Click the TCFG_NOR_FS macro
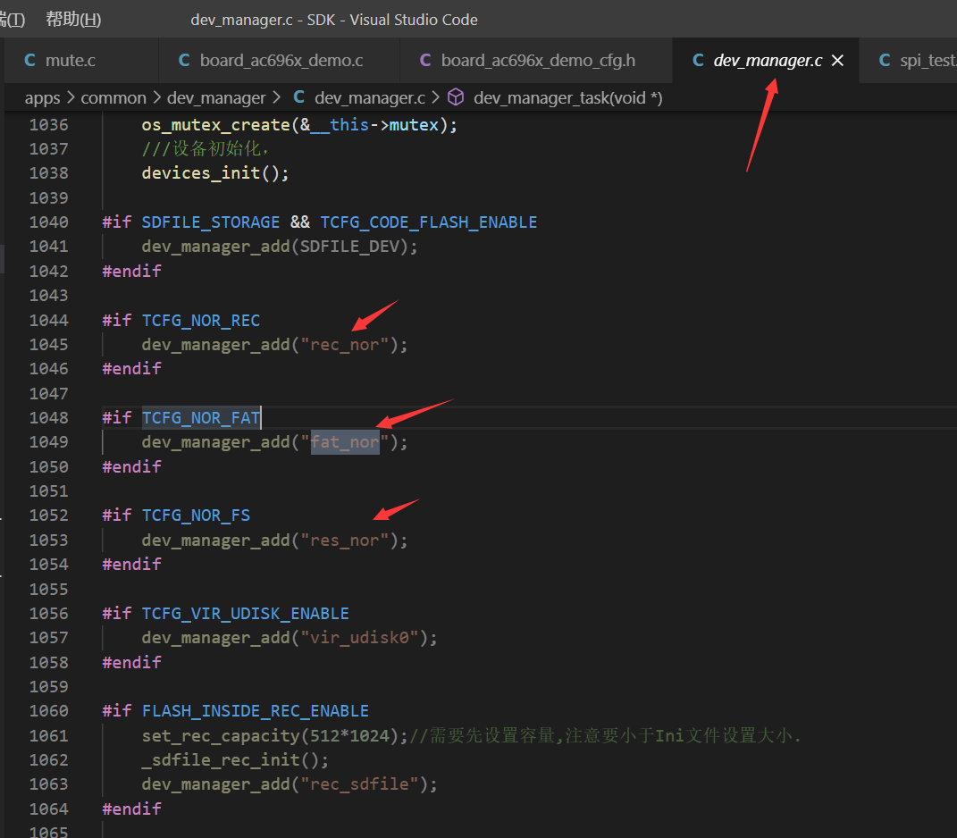The width and height of the screenshot is (957, 838). pyautogui.click(x=196, y=515)
